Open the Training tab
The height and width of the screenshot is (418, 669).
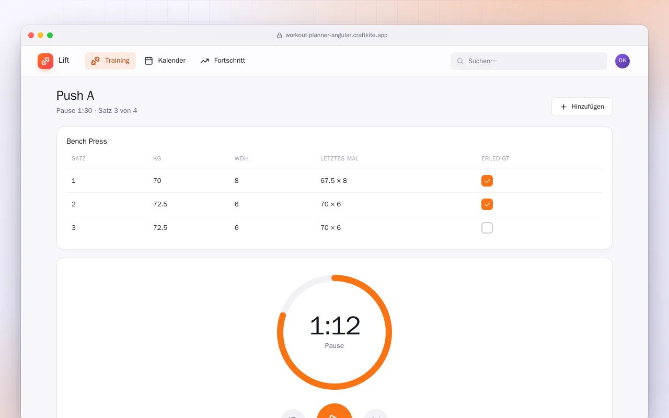tap(110, 61)
